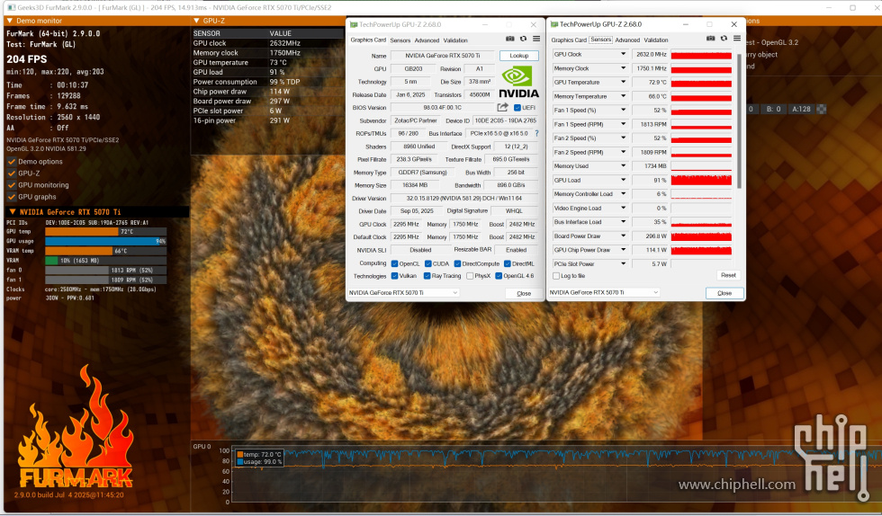Click the GPU-Z app icon in left window title bar
Screen dimensions: 882x516
[x=354, y=25]
